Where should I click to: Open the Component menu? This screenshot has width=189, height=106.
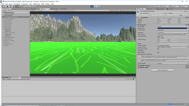click(24, 4)
